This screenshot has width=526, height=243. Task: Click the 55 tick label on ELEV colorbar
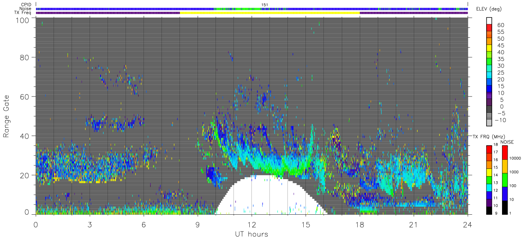(x=500, y=32)
